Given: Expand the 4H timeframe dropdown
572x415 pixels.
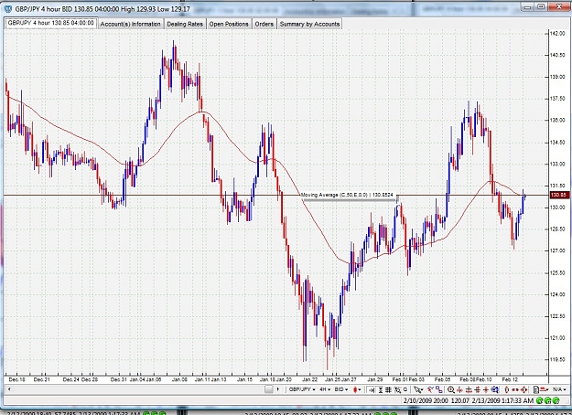Looking at the screenshot, I should point(325,389).
